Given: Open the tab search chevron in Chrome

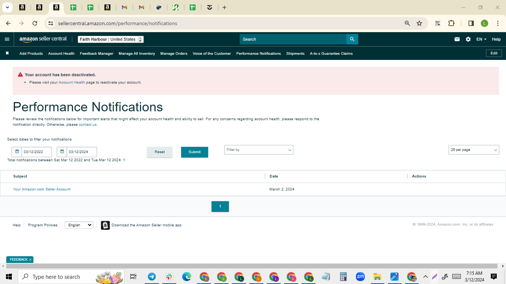Looking at the screenshot, I should tap(7, 7).
